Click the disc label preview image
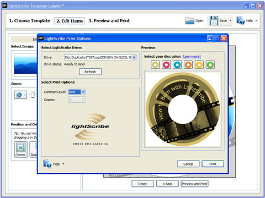265x198 pixels. point(183,109)
